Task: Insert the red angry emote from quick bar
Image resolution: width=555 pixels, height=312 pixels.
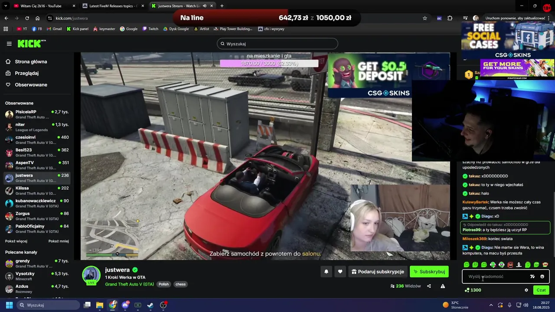Action: point(510,265)
